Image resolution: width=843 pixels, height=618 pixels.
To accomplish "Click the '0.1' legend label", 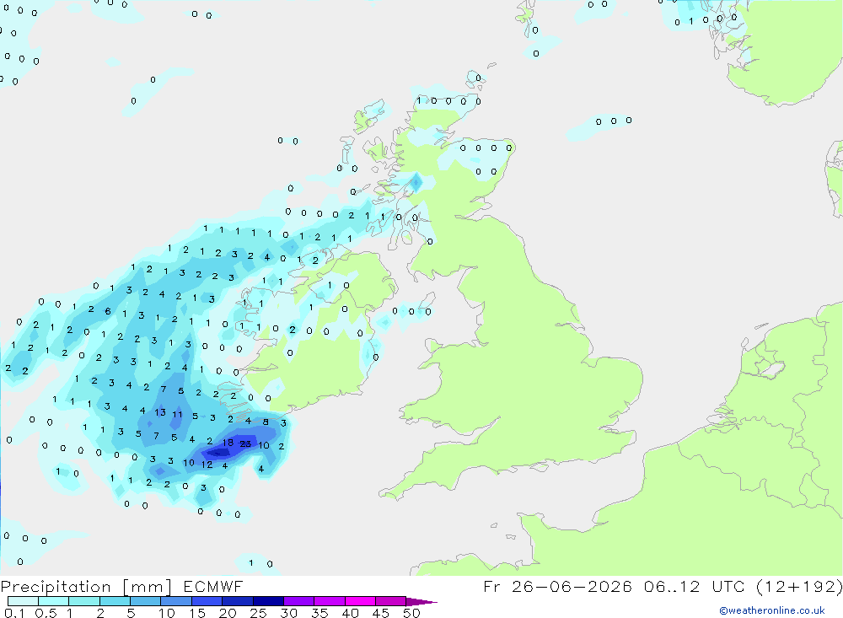I will pyautogui.click(x=14, y=613).
